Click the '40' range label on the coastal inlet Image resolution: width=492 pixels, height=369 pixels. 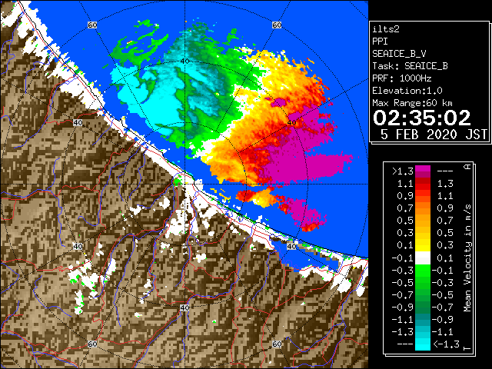coord(291,246)
